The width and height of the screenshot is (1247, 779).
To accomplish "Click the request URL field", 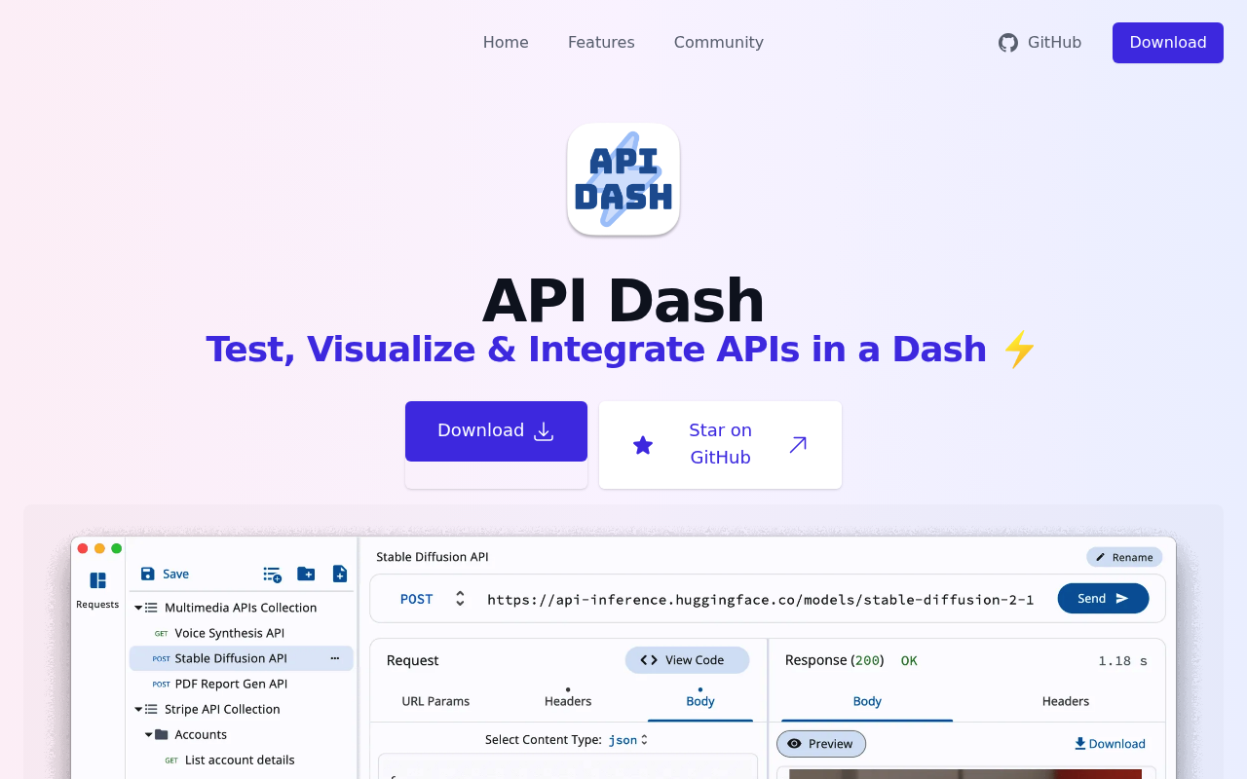I will [761, 599].
